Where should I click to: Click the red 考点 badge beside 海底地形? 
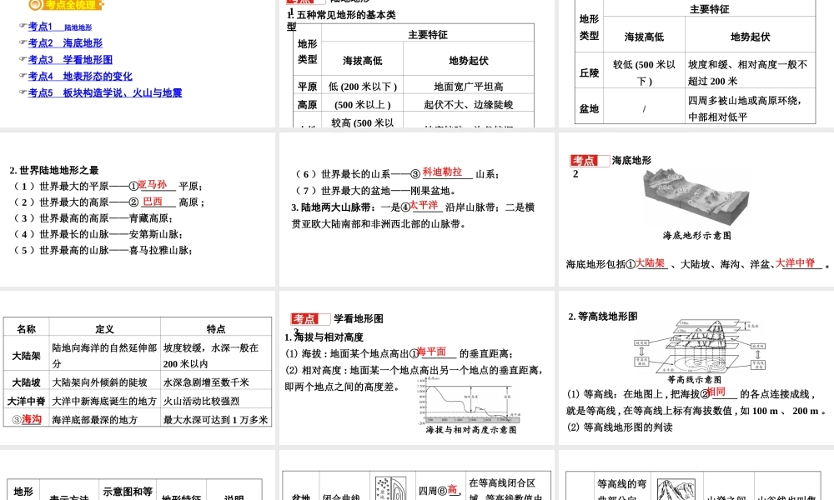click(x=584, y=161)
